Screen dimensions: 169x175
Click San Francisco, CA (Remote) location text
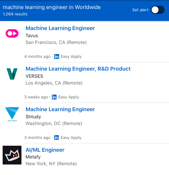pos(56,42)
